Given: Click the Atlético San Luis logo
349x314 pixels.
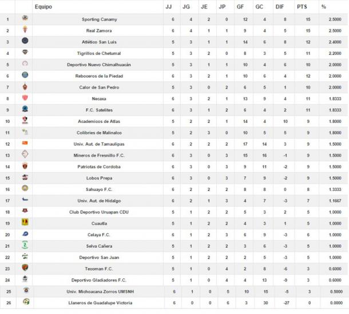Looking at the screenshot, I should point(25,41).
